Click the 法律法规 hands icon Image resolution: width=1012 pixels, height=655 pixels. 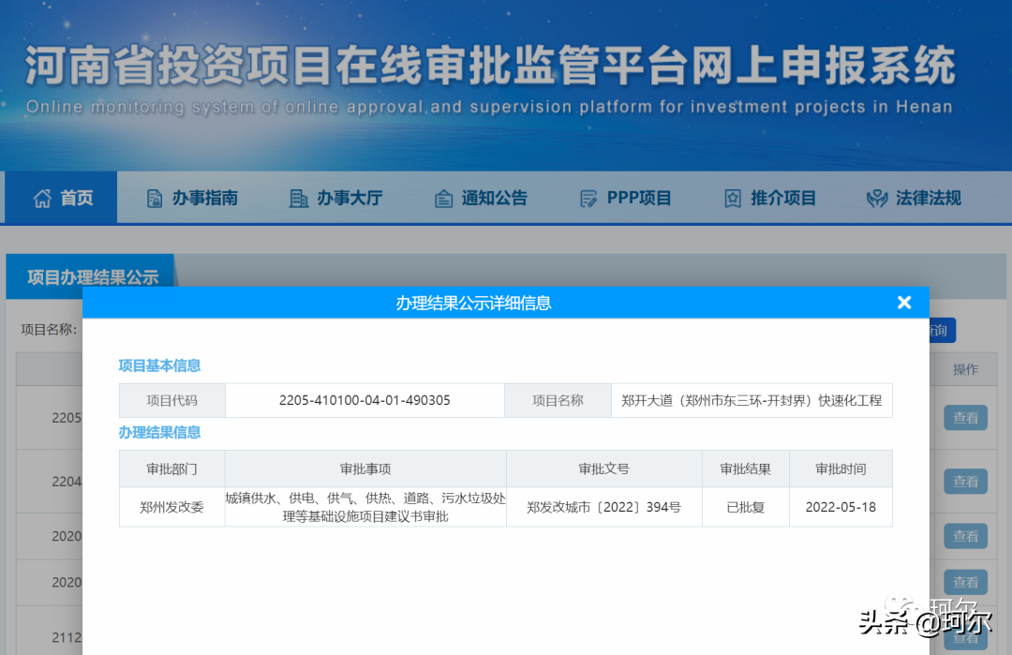pos(877,199)
